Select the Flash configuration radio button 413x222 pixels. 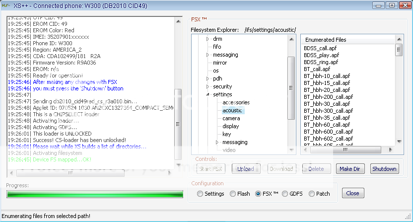coord(233,194)
